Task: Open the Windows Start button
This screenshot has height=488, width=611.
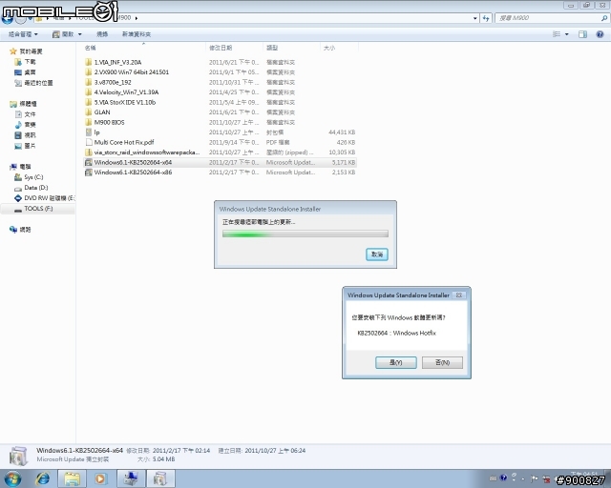Action: coord(12,478)
